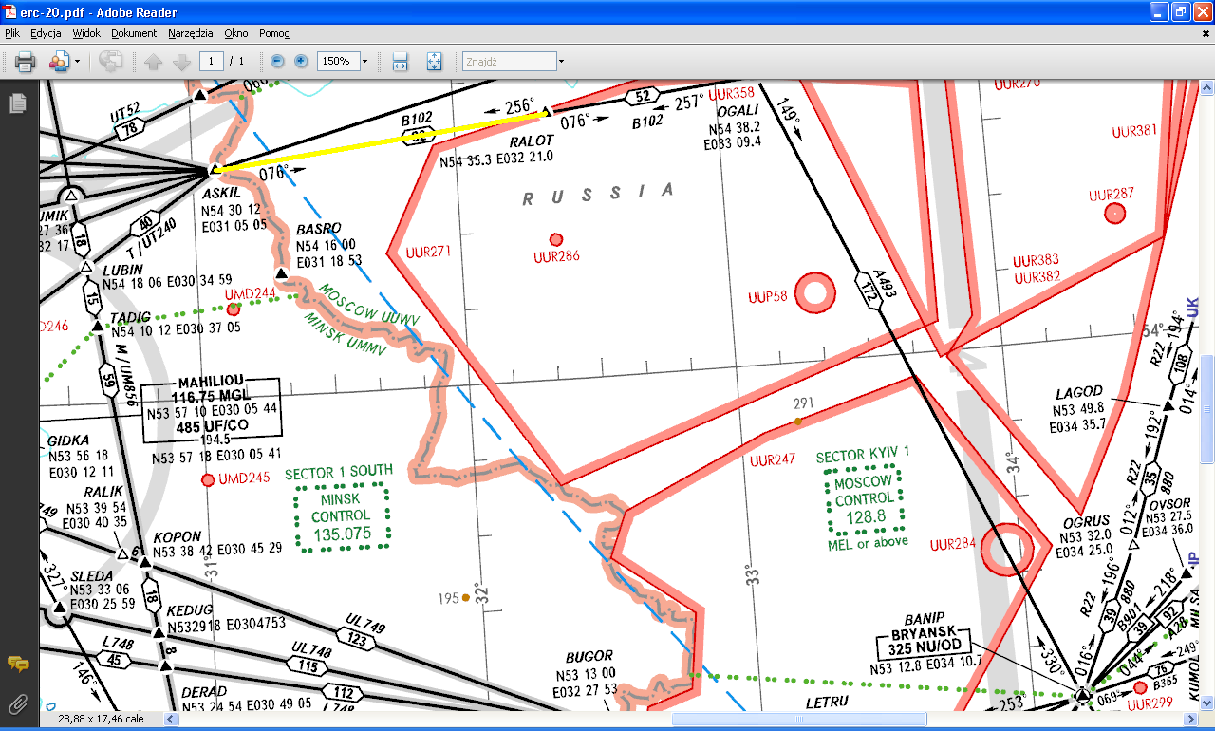Click the KOPON waypoint label
This screenshot has height=731, width=1215.
178,536
